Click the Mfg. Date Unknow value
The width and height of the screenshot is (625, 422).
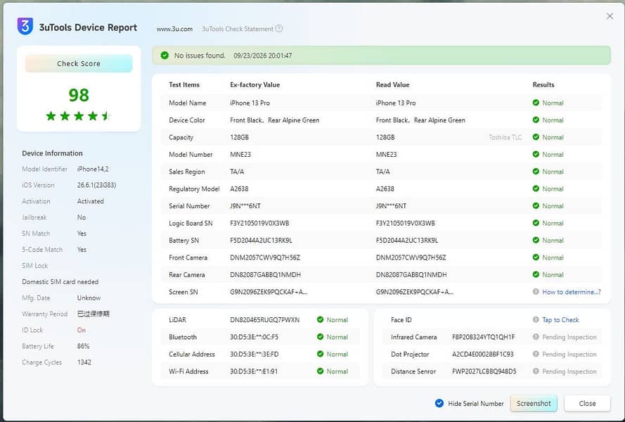pyautogui.click(x=89, y=298)
